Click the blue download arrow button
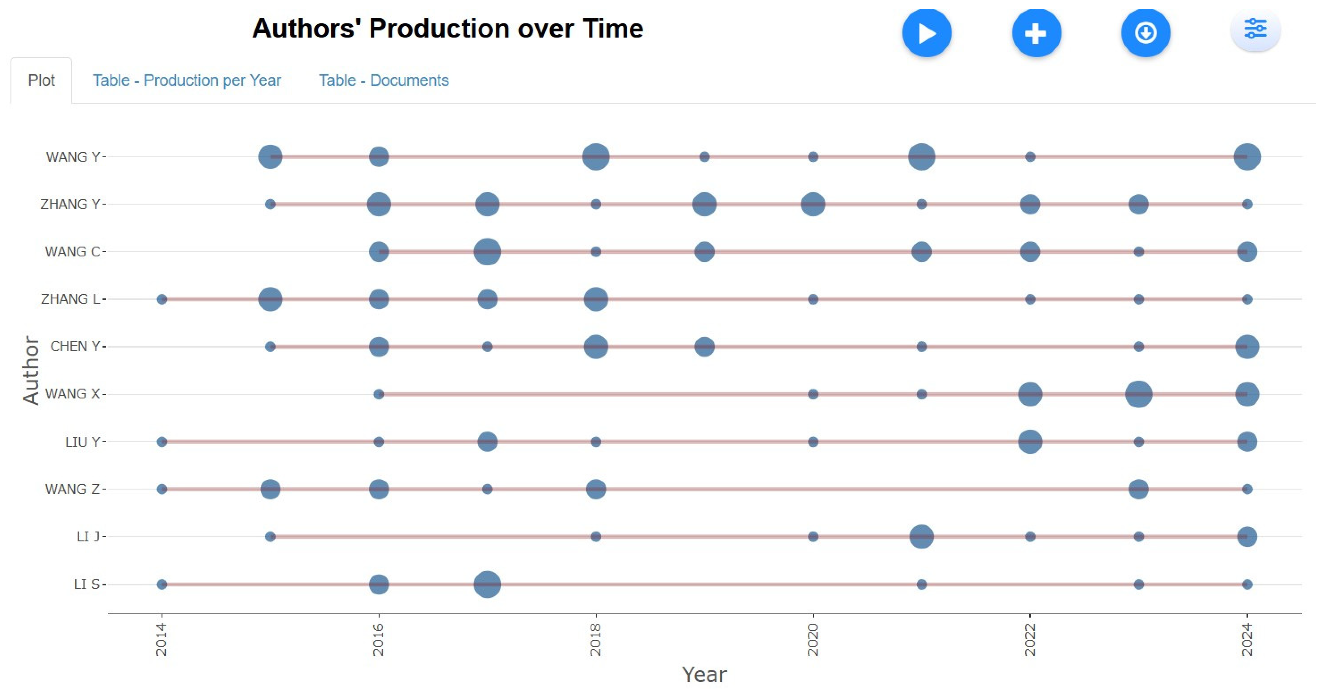 (1146, 33)
